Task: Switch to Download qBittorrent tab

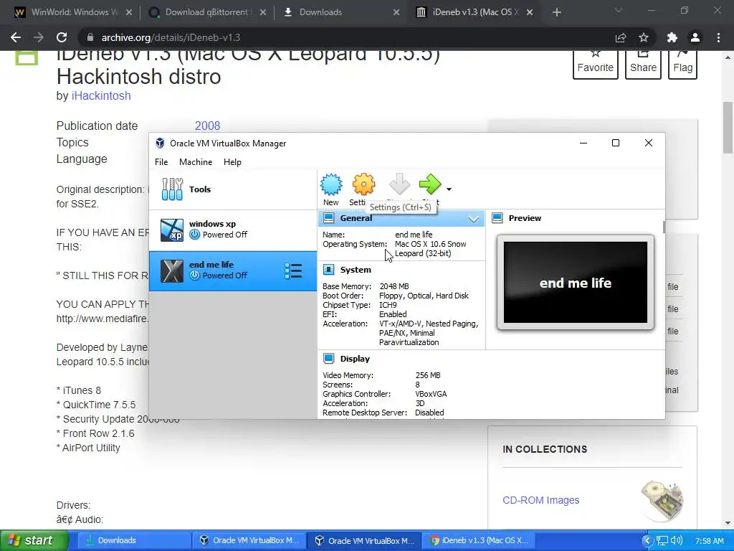Action: coord(206,12)
